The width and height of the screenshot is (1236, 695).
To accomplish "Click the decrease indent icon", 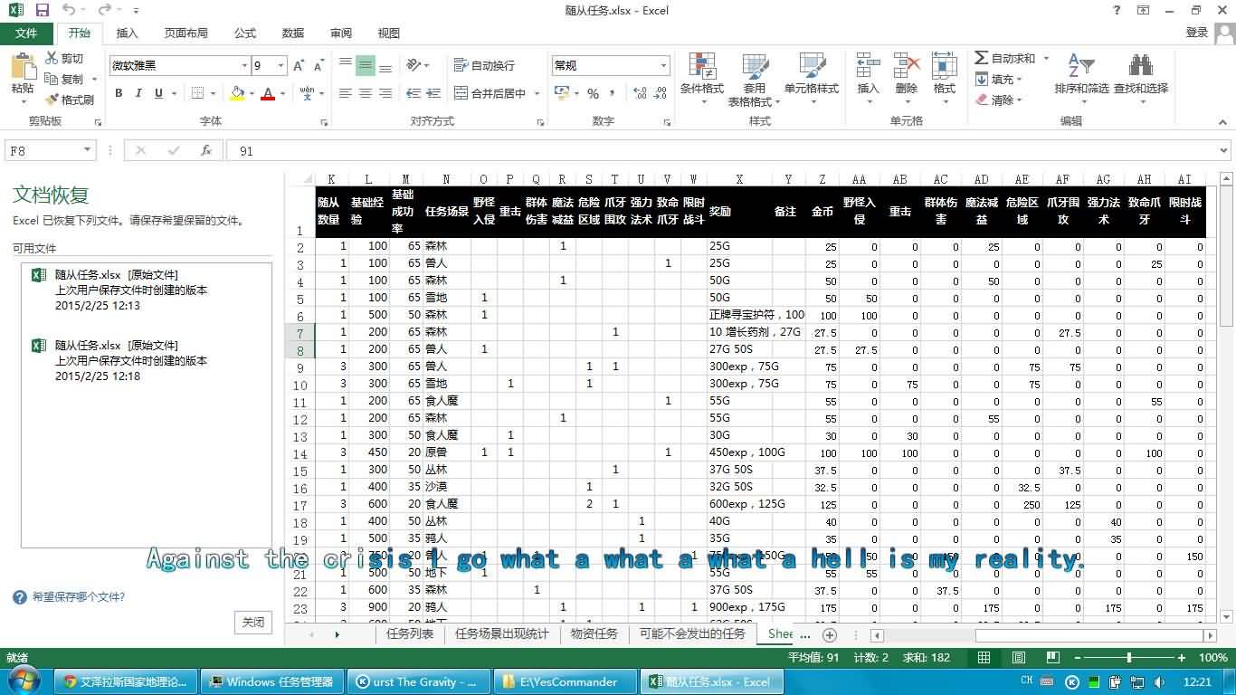I will pyautogui.click(x=414, y=93).
